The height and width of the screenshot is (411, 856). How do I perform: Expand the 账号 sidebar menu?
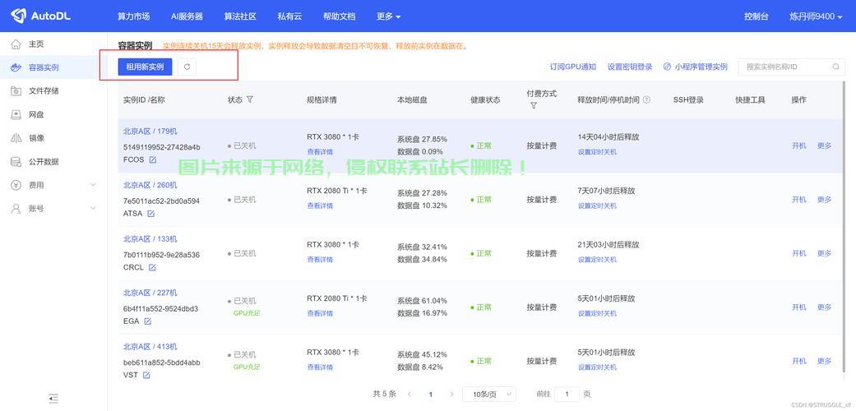[53, 209]
